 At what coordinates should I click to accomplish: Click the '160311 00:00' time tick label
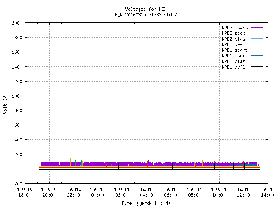[x=97, y=192]
